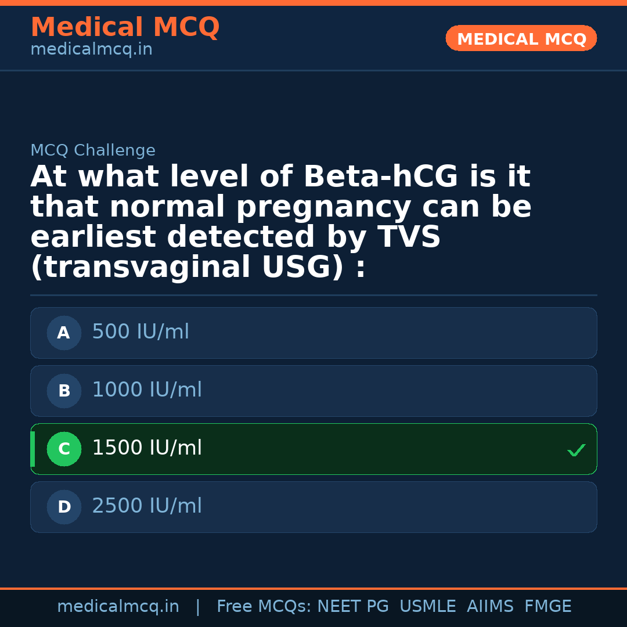627x627 pixels.
Task: Click the green letter C circle
Action: tap(64, 449)
